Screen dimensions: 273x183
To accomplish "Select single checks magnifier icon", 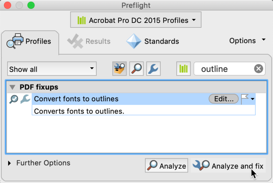I will 136,69.
